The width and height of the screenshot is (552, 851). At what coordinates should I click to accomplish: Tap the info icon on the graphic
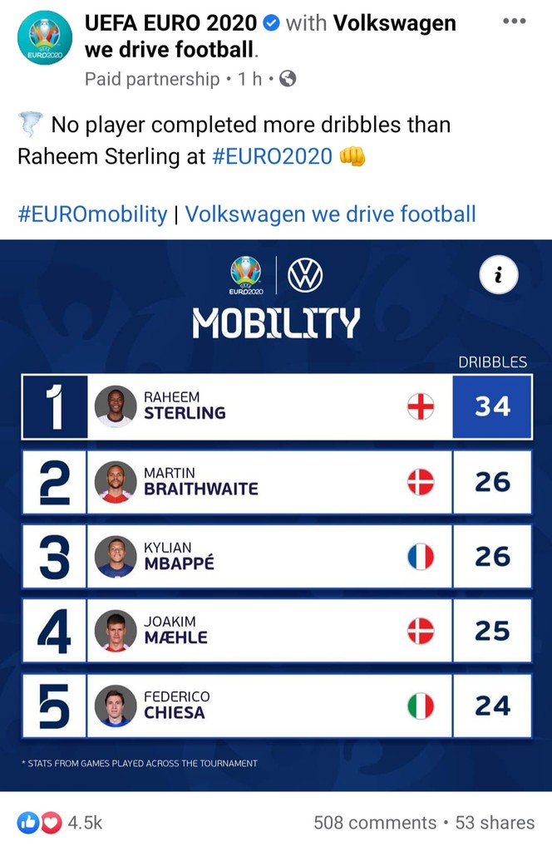498,276
